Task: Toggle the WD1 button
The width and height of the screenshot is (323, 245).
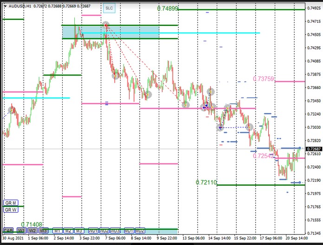Action: 93,230
